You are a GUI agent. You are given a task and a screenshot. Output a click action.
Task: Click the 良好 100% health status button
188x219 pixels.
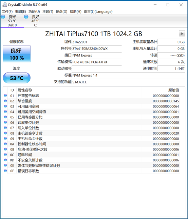[17, 54]
